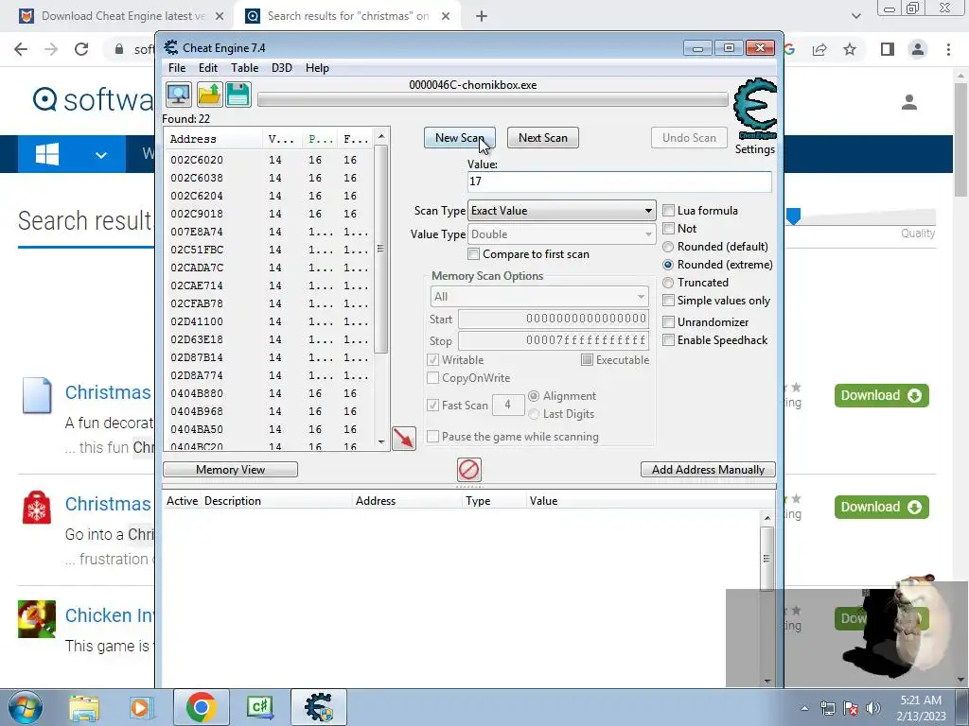The width and height of the screenshot is (969, 726).
Task: Open the process list computer icon
Action: [x=179, y=95]
